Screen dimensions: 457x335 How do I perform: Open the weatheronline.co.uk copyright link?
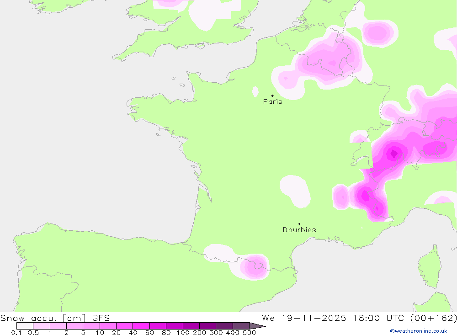coord(419,331)
